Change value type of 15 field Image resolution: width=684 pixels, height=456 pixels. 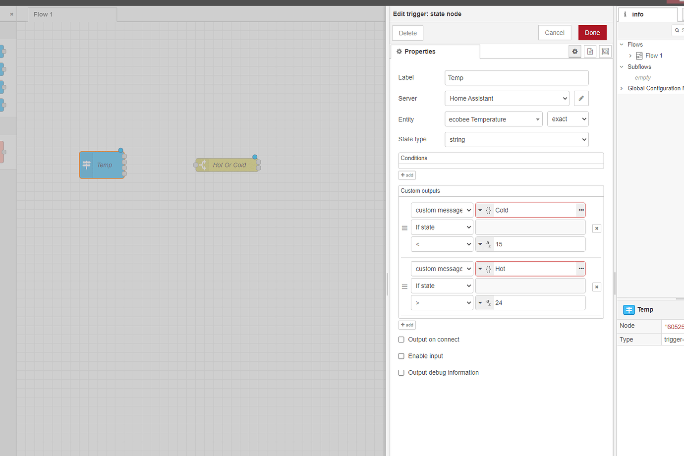[484, 244]
